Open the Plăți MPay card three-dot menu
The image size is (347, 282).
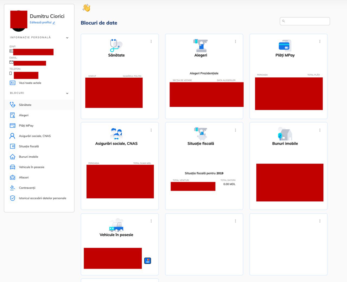click(320, 41)
